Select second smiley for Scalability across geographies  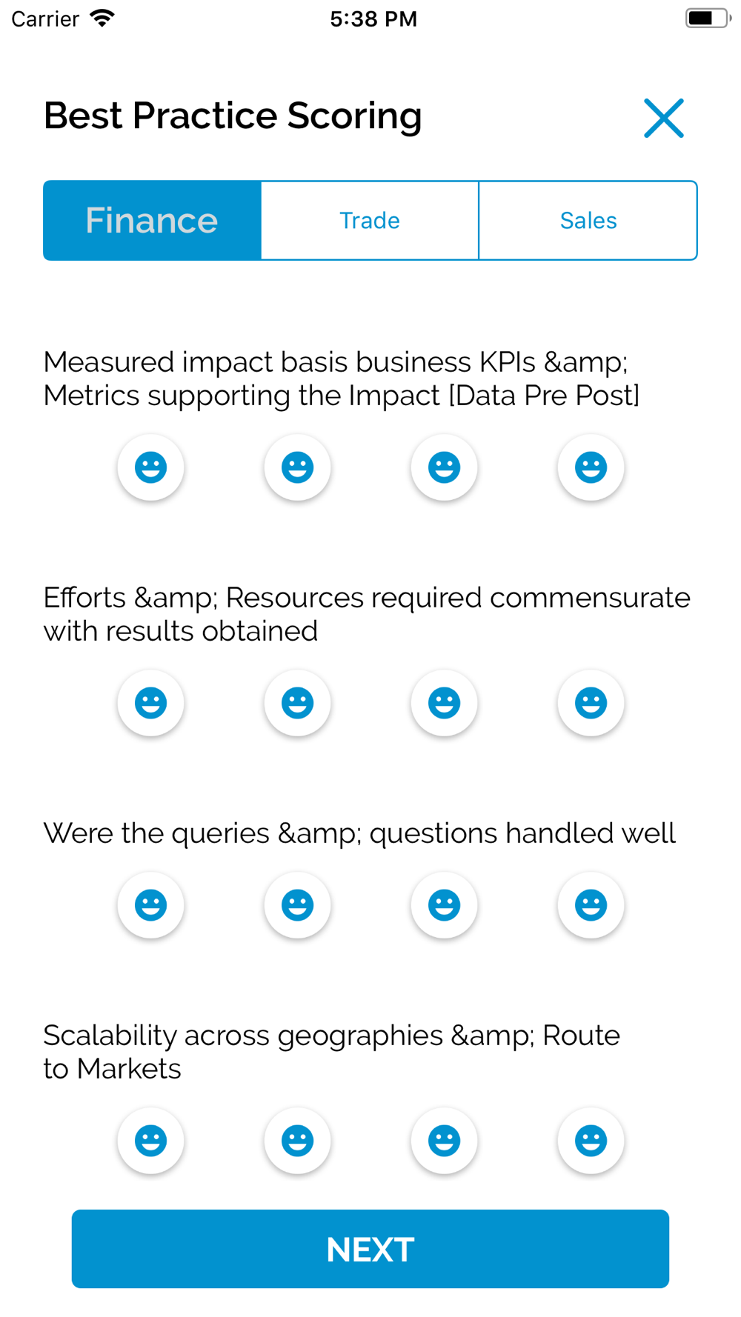[297, 1141]
